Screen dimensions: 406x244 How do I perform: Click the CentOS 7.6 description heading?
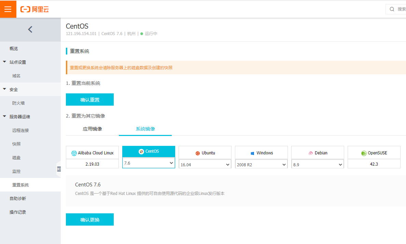pos(88,185)
